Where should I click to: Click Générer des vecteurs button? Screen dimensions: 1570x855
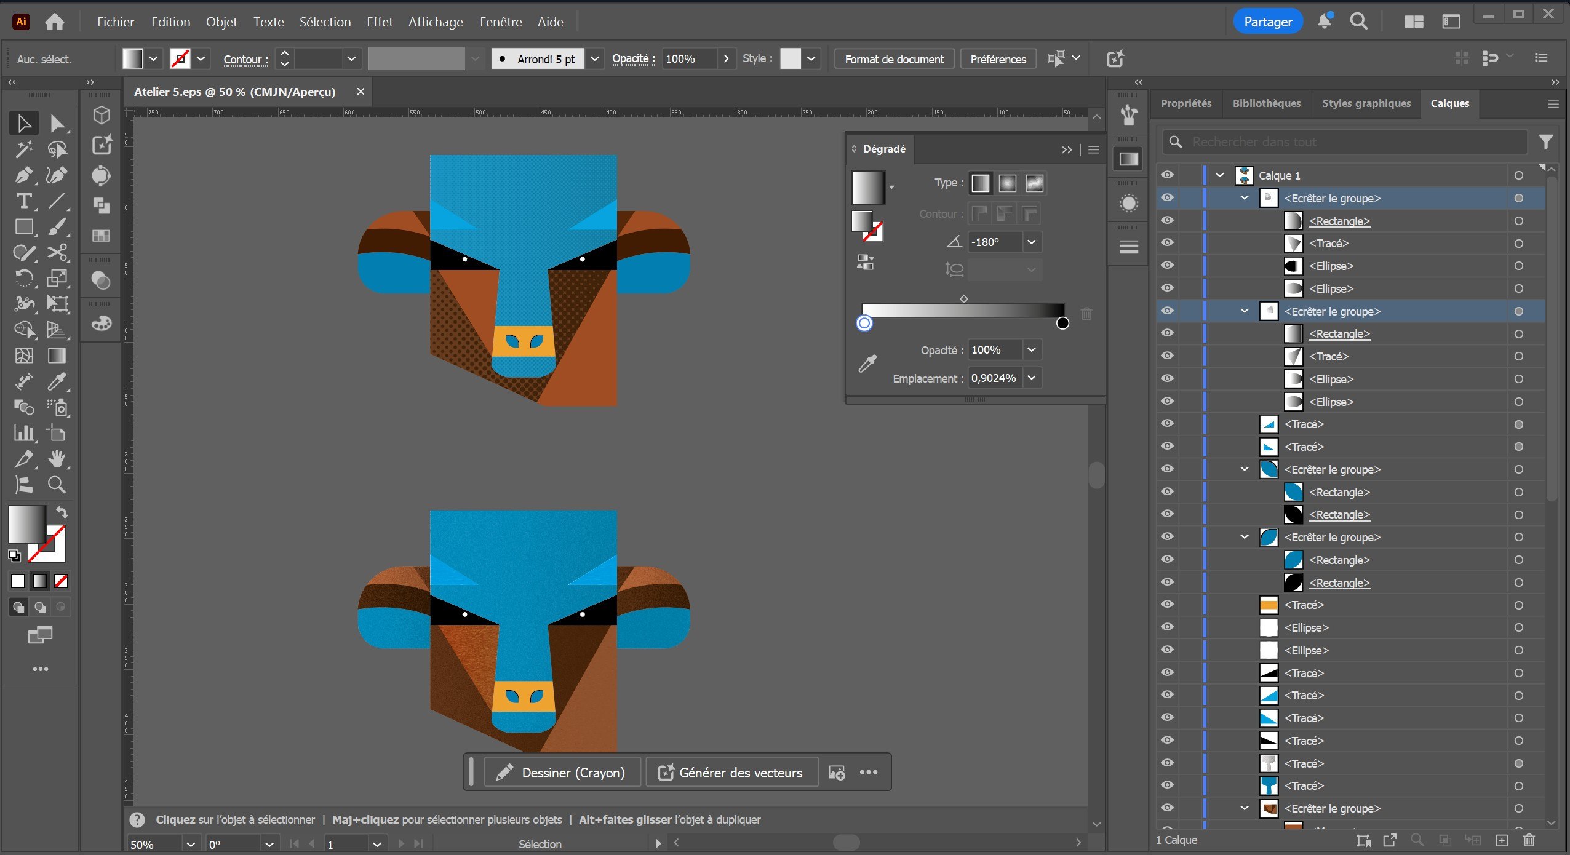tap(731, 773)
